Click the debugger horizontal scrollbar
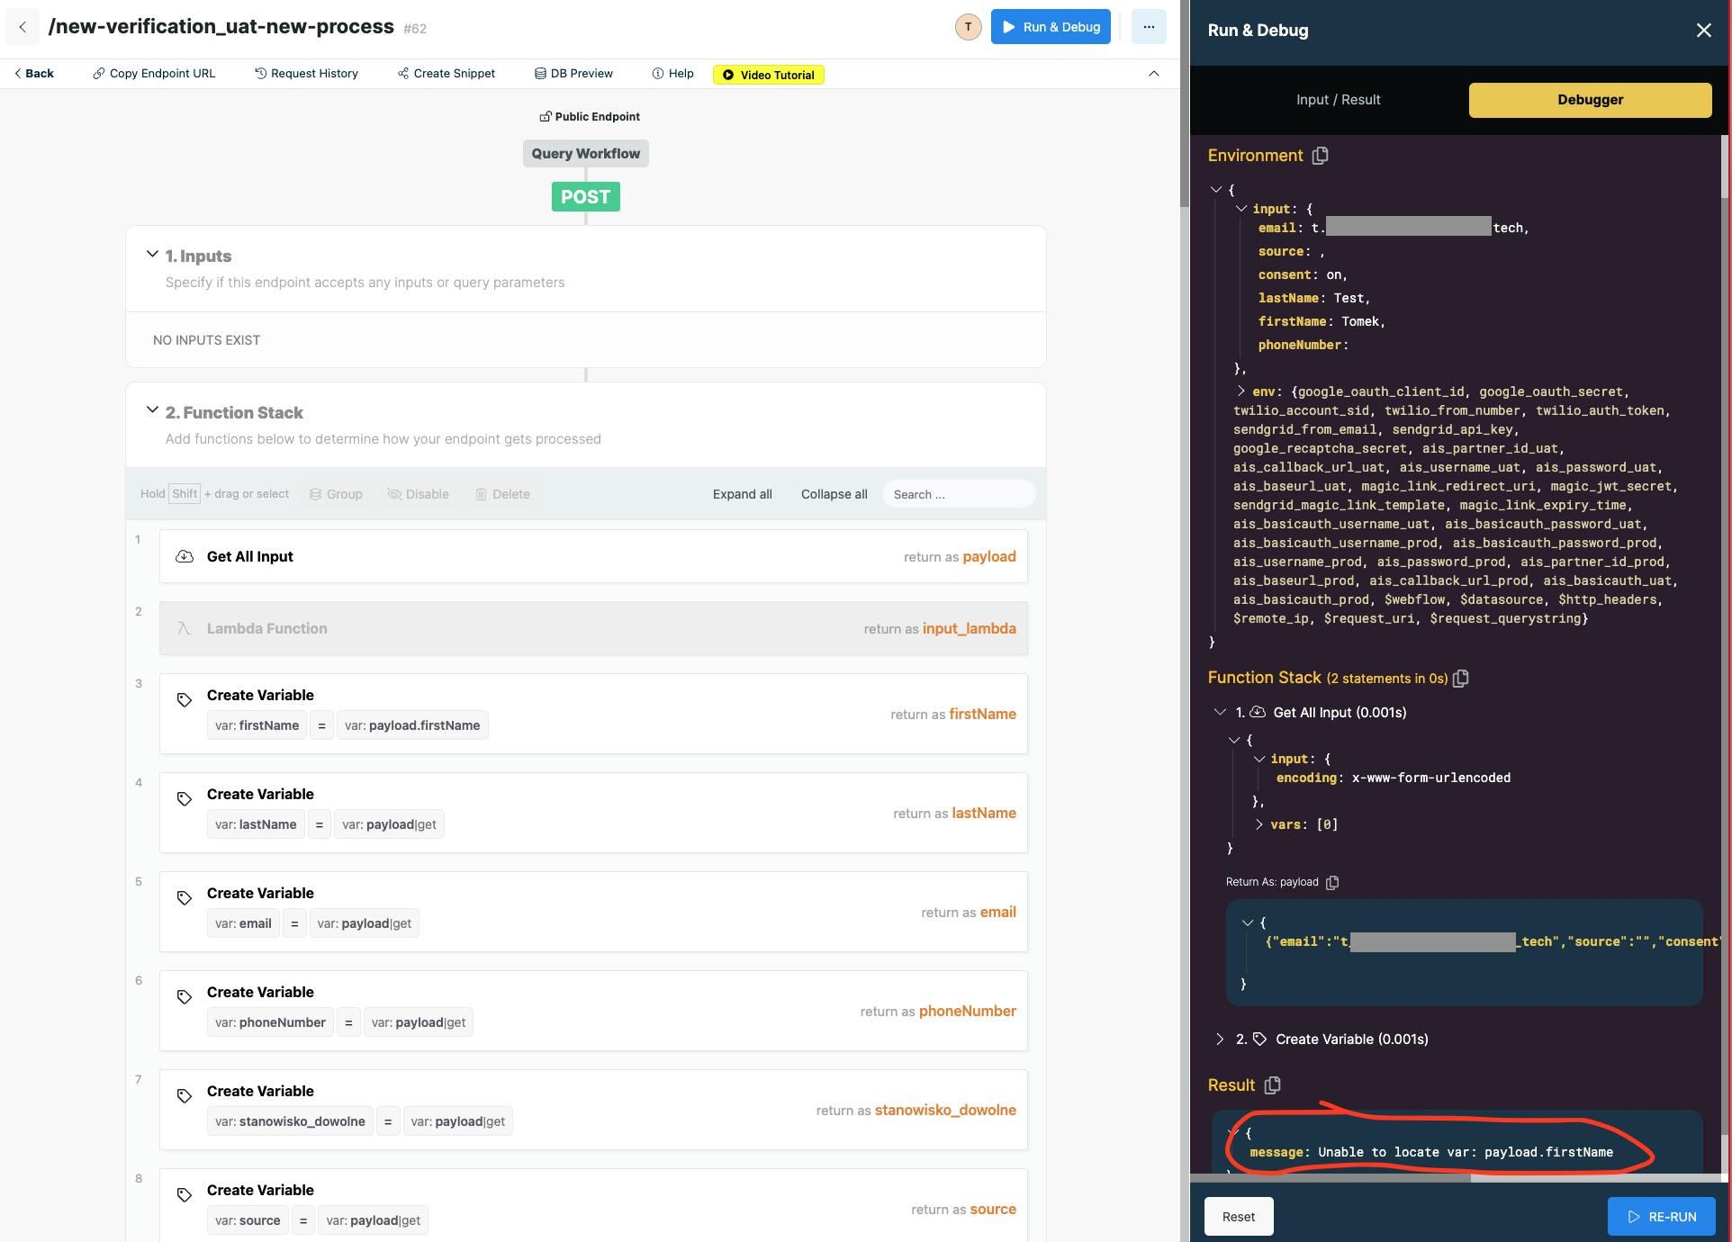The image size is (1732, 1242). tap(1331, 1177)
